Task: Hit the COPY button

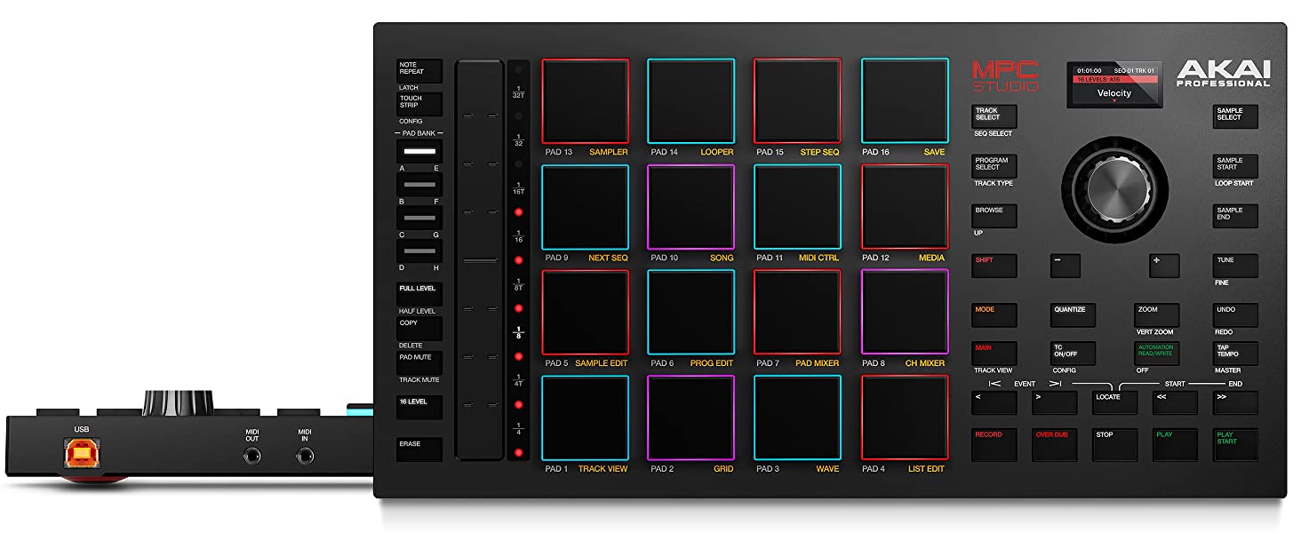Action: point(419,329)
